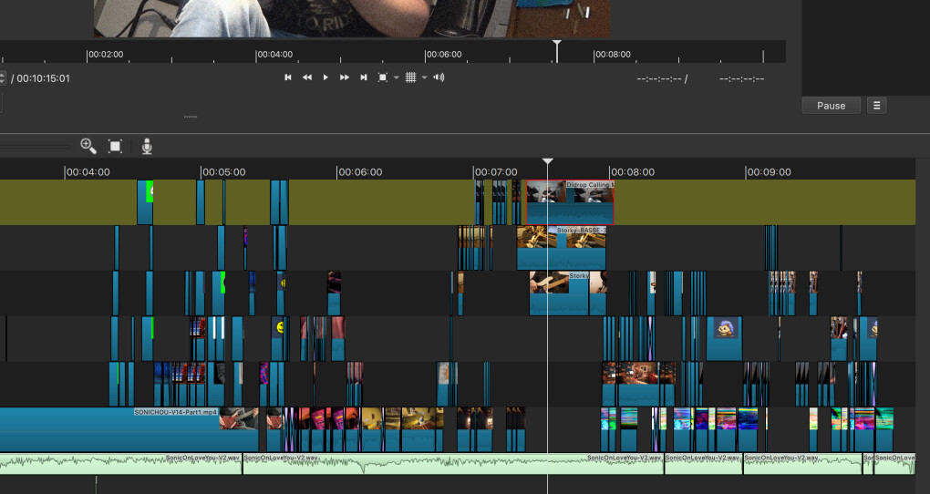The height and width of the screenshot is (494, 930).
Task: Click 00:08:00 on the timeline ruler
Action: point(632,172)
